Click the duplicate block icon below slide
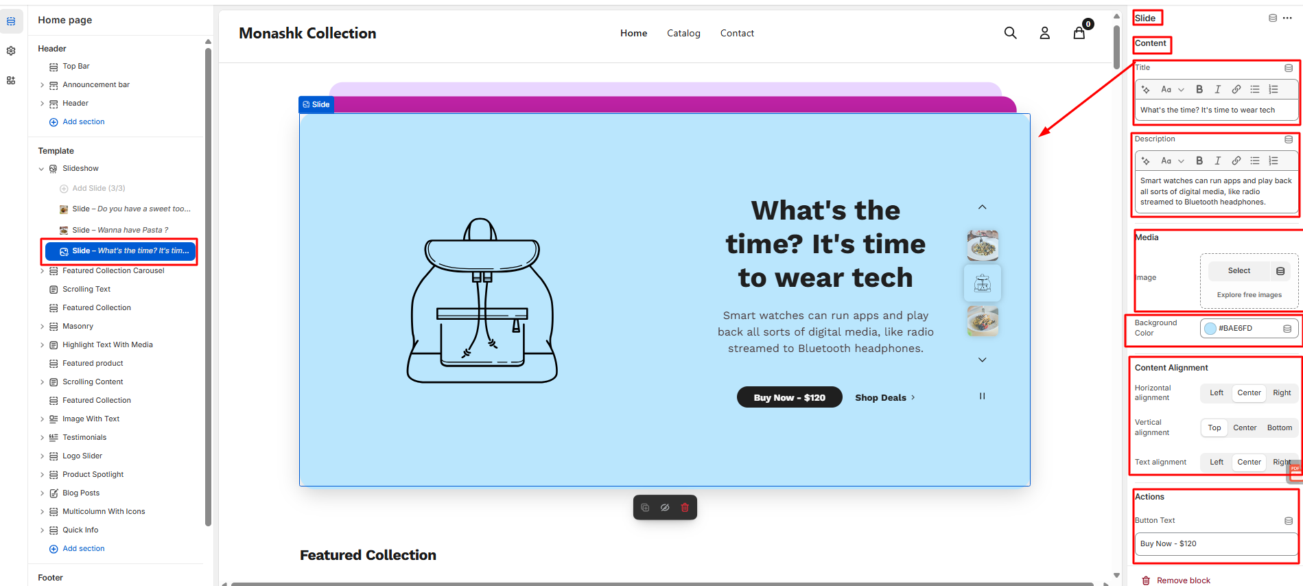This screenshot has height=586, width=1303. pos(645,508)
